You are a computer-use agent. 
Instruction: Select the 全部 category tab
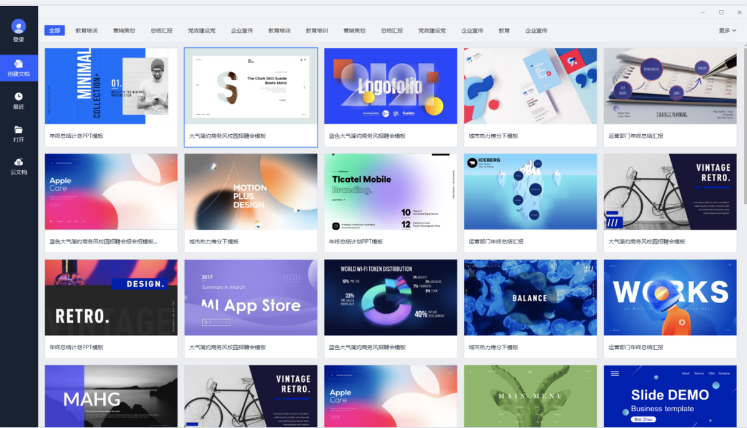(55, 30)
